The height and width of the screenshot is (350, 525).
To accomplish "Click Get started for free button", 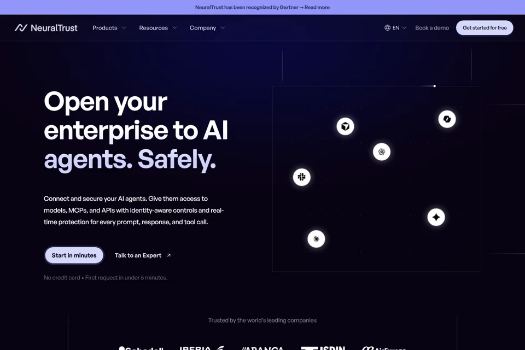I will click(x=485, y=28).
